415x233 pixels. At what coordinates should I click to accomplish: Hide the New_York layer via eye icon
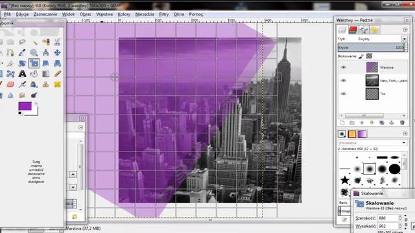[x=343, y=80]
